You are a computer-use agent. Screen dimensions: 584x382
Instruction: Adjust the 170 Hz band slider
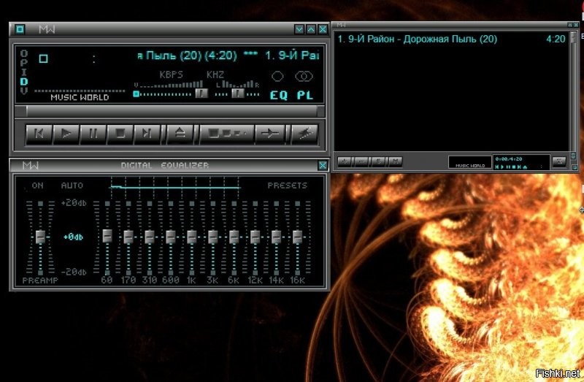pyautogui.click(x=128, y=237)
